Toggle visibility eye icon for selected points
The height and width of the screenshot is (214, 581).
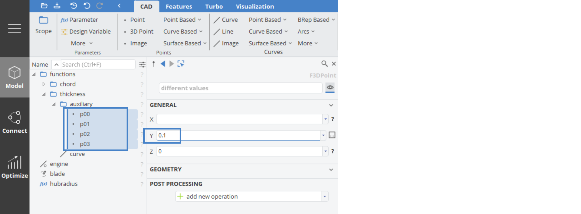(330, 88)
